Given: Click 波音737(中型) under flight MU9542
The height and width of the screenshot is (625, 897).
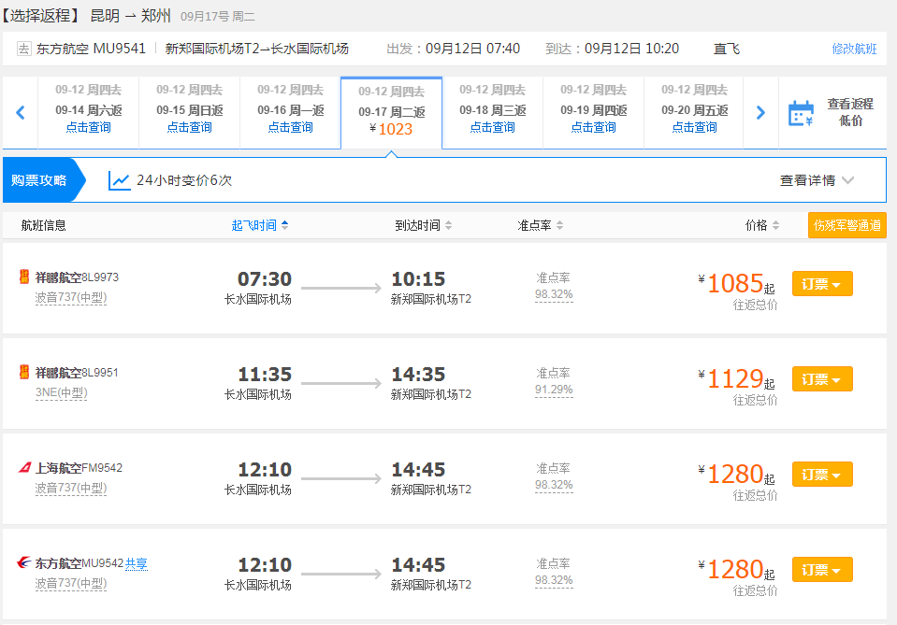Looking at the screenshot, I should 71,583.
